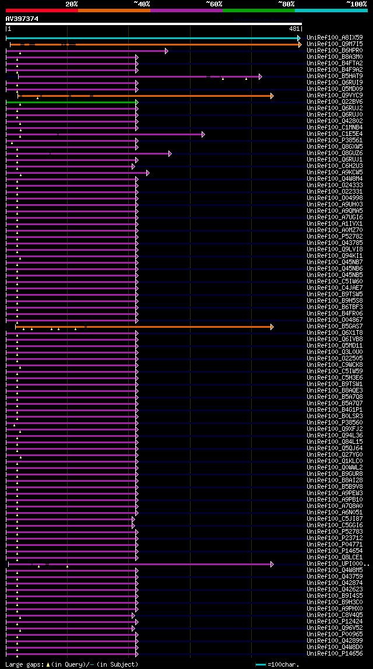Open hit UniRef100_B5HAT9
The image size is (373, 669).
[x=335, y=76]
